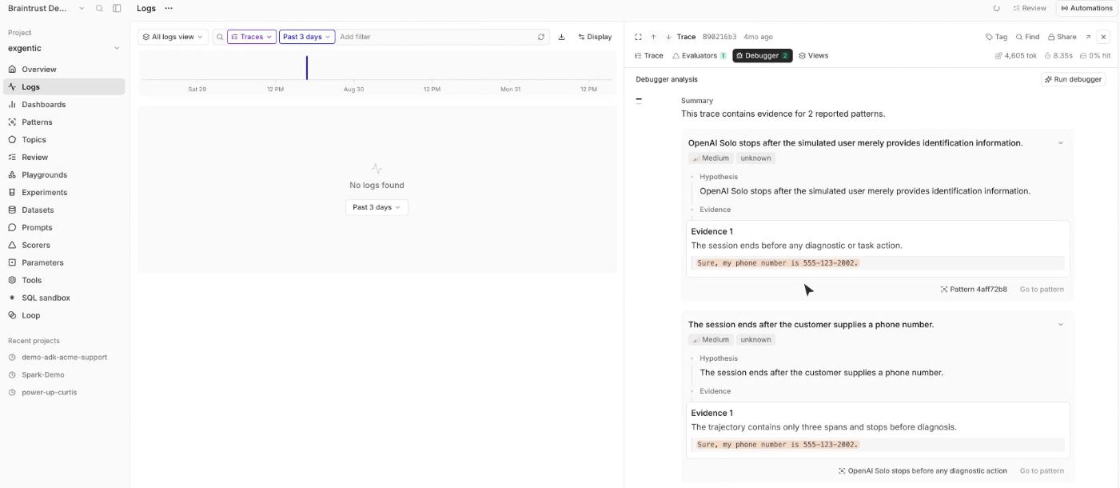This screenshot has width=1120, height=488.
Task: Open recent project Spark-Demo
Action: click(42, 375)
